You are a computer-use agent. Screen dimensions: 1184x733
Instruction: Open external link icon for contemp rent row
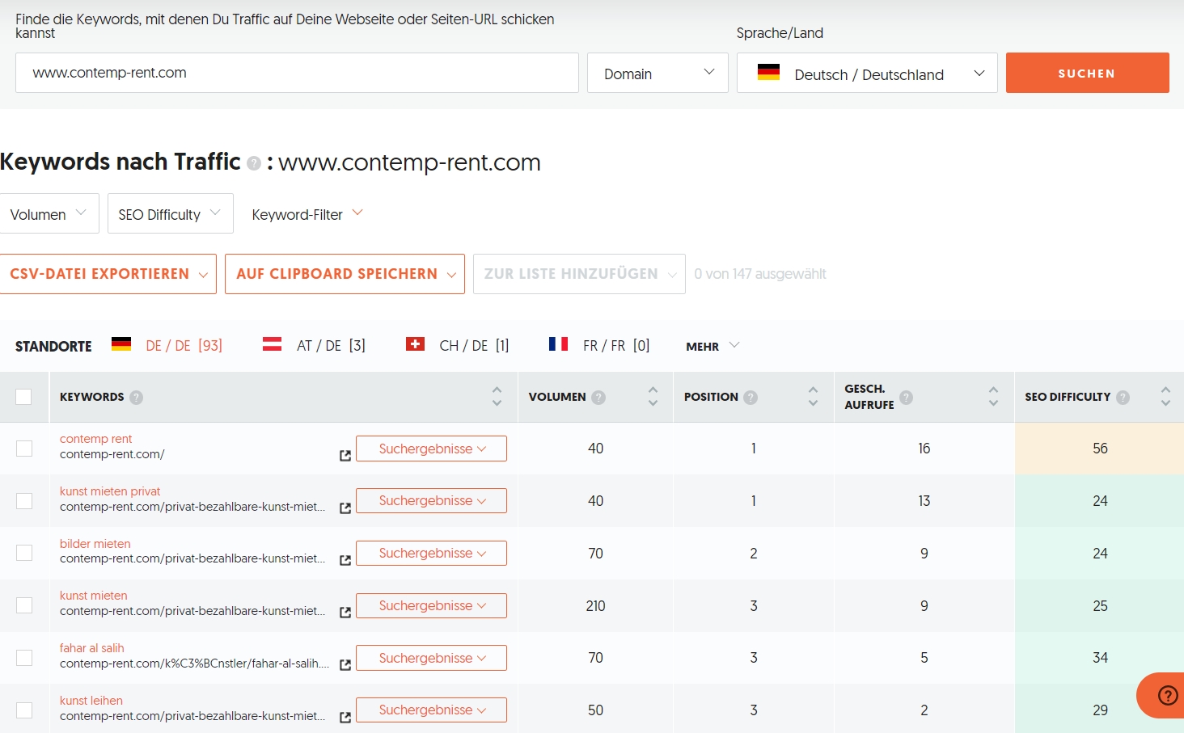point(345,456)
